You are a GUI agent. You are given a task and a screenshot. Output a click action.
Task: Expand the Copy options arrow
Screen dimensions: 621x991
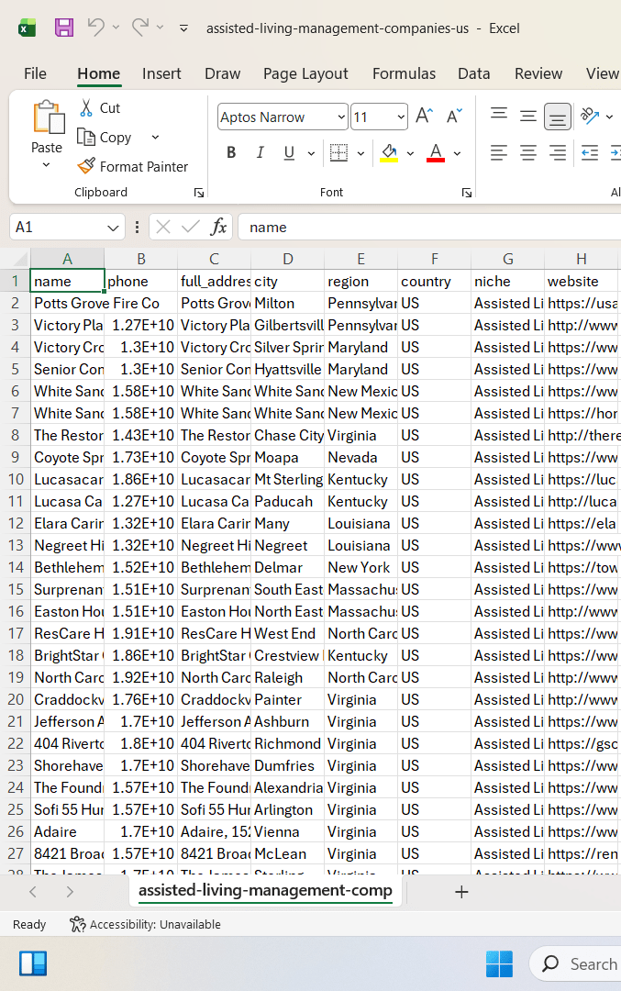coord(155,137)
